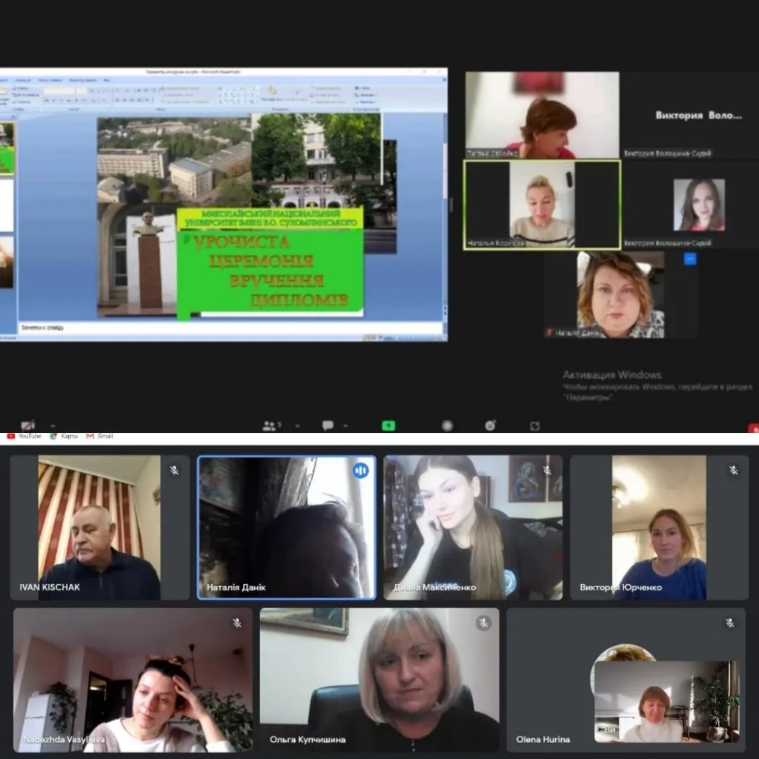Viewport: 759px width, 759px height.
Task: Click the Zoom record button icon
Action: click(447, 425)
